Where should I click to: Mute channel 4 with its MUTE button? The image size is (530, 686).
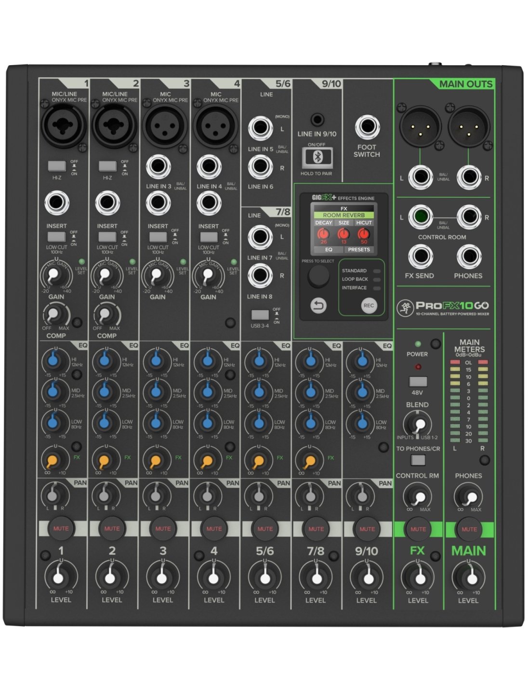pyautogui.click(x=214, y=528)
